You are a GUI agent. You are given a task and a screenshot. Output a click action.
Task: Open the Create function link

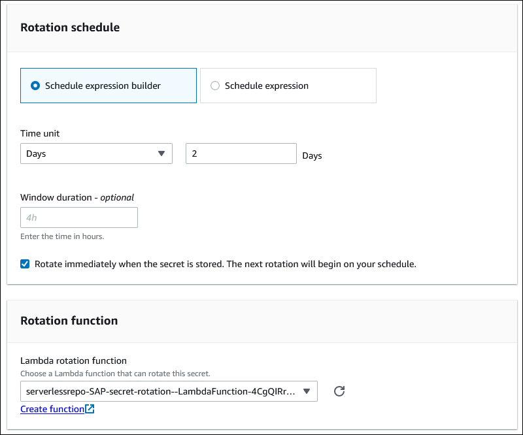[52, 409]
